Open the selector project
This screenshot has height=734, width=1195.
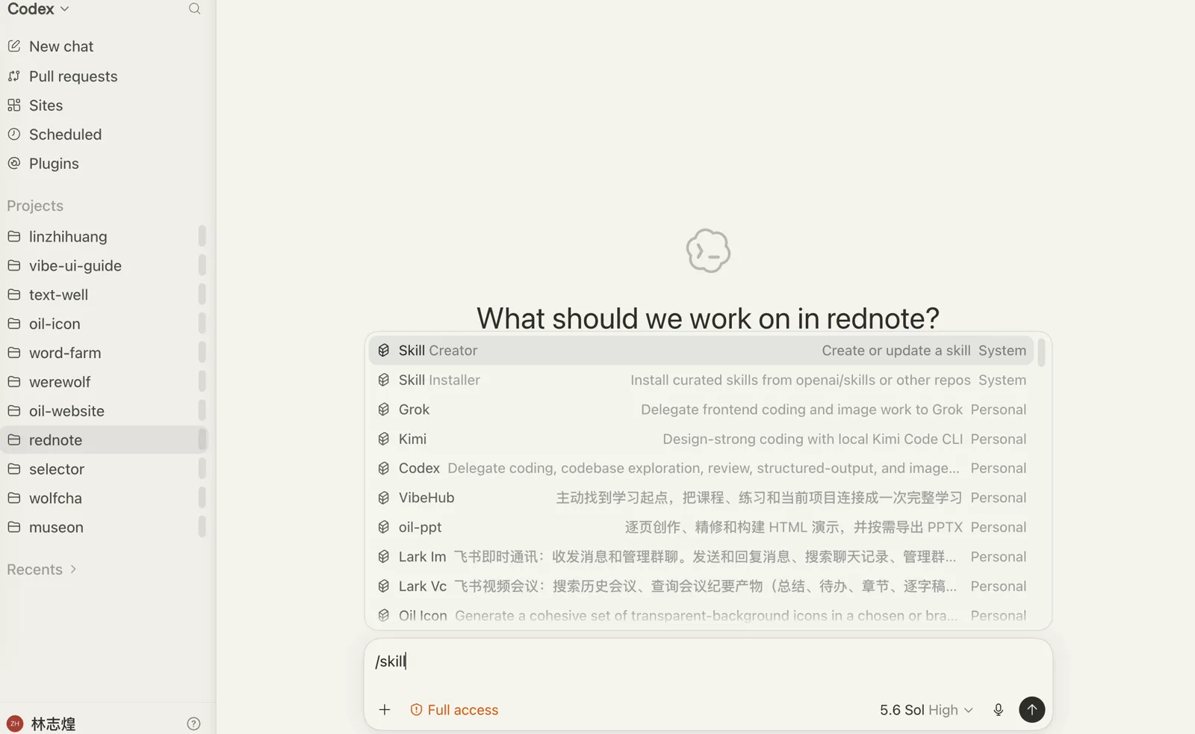click(104, 469)
